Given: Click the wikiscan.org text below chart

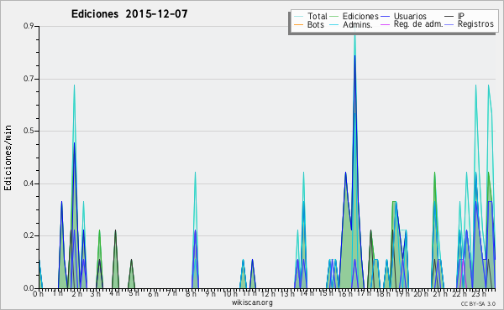Looking at the screenshot, I should click(x=252, y=302).
